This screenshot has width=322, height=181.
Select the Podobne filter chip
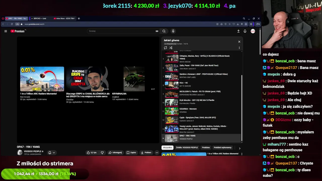pyautogui.click(x=206, y=148)
